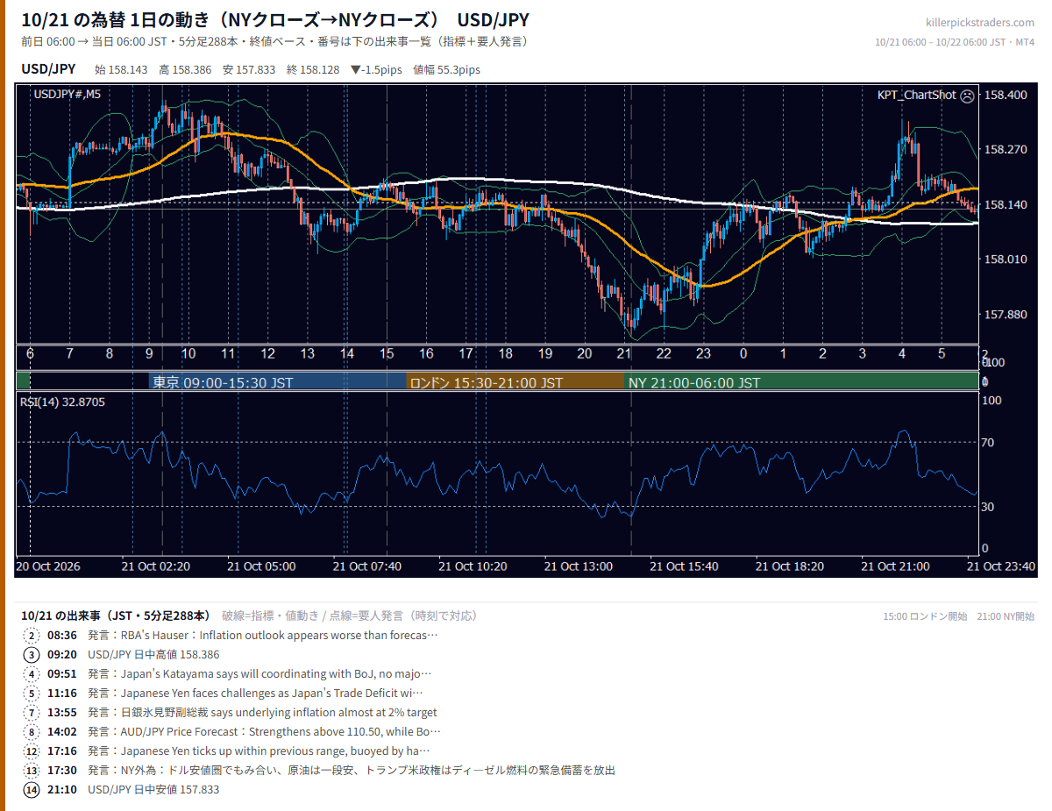The image size is (1052, 811).
Task: Click the 158.270 price axis label
Action: click(1006, 150)
